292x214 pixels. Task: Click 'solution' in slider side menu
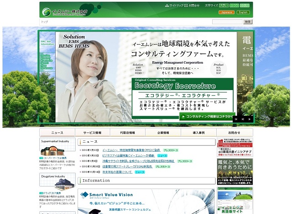[46, 55]
